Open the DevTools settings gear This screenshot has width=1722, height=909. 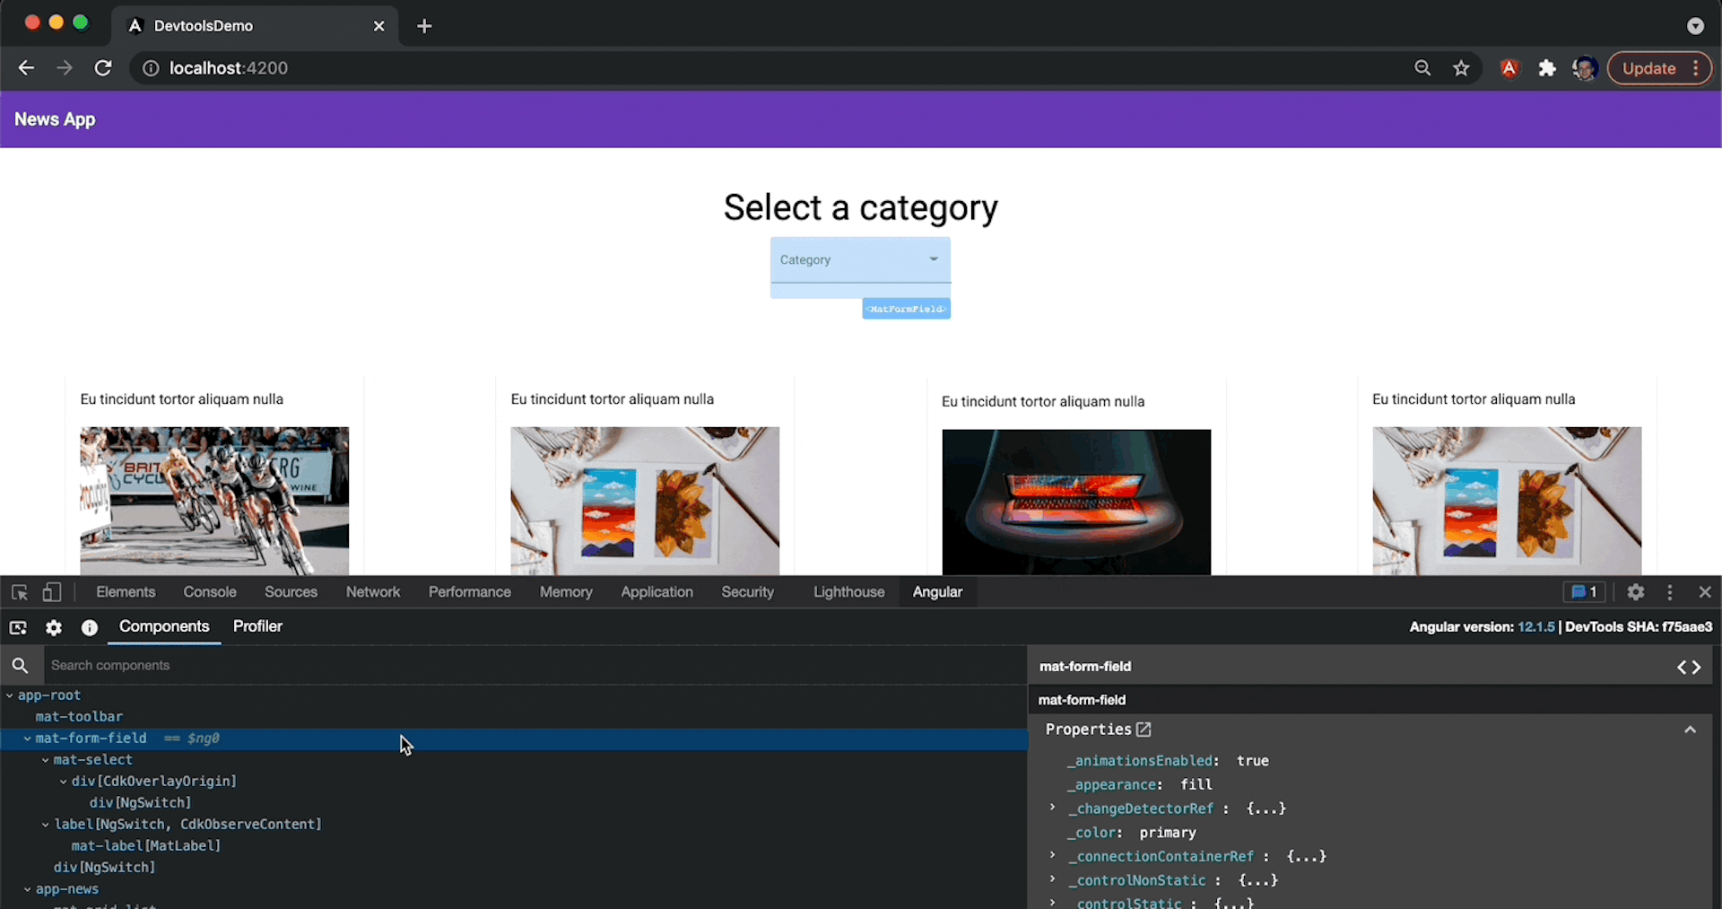(1636, 592)
